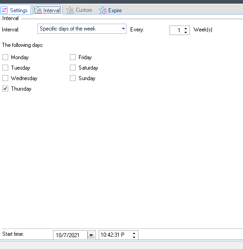This screenshot has width=243, height=249.
Task: Click into the 10/7/2021 start date field
Action: click(x=70, y=235)
